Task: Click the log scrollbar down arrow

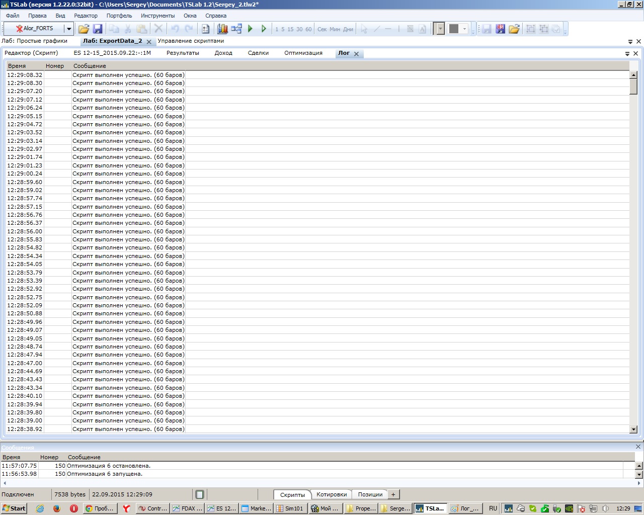Action: click(633, 430)
